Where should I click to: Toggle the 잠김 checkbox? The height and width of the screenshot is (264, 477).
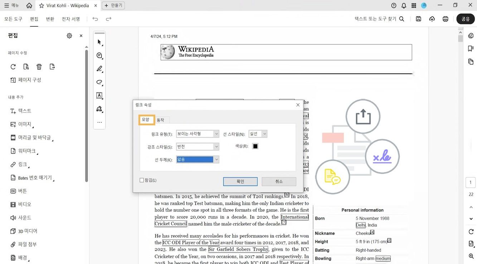(142, 180)
